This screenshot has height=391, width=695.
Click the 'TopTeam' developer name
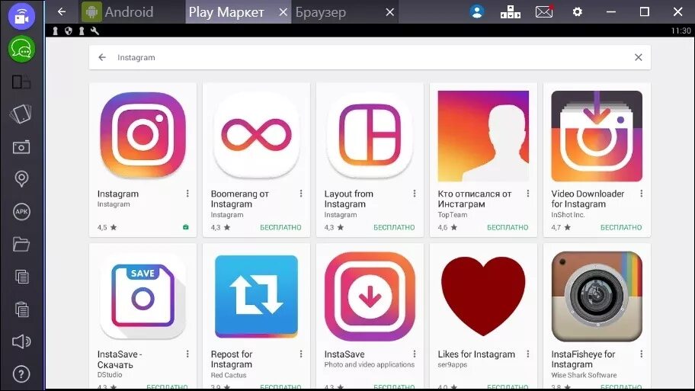point(453,215)
